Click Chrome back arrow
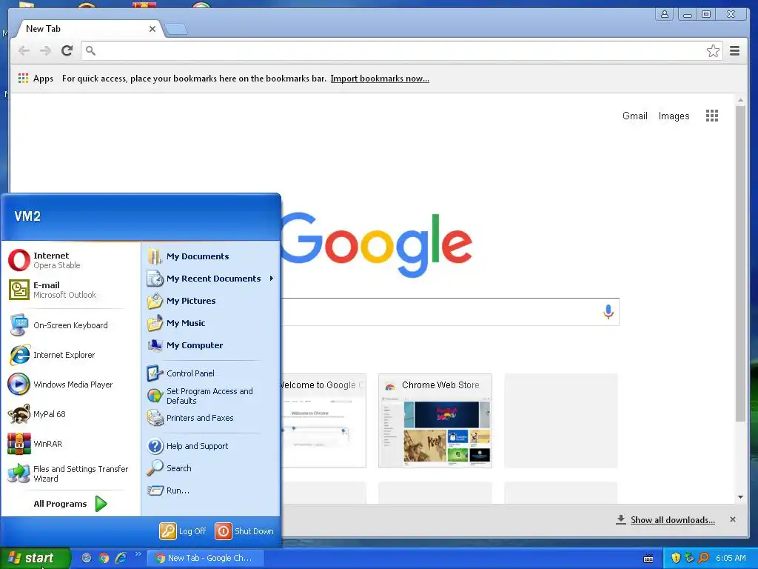758x569 pixels. pyautogui.click(x=24, y=51)
